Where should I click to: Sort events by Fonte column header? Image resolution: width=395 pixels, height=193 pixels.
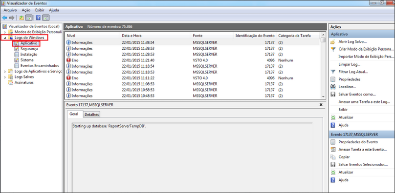click(212, 36)
